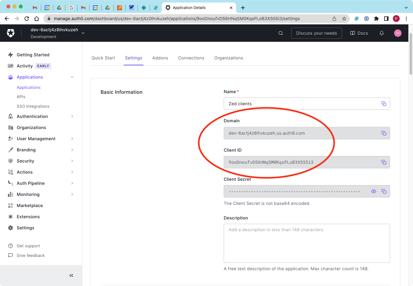The image size is (413, 286).
Task: Switch to the first Gmail tab
Action: point(35,8)
